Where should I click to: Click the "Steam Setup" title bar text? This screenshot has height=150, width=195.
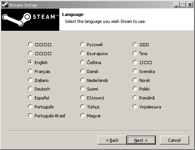pos(23,5)
